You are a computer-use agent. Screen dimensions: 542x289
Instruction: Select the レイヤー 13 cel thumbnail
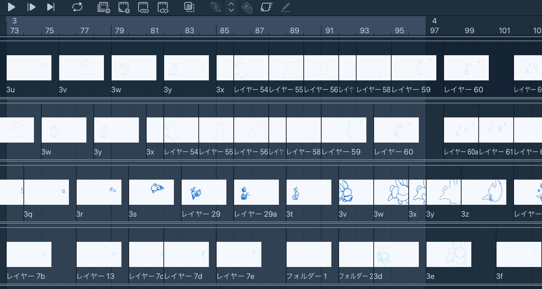(x=99, y=254)
